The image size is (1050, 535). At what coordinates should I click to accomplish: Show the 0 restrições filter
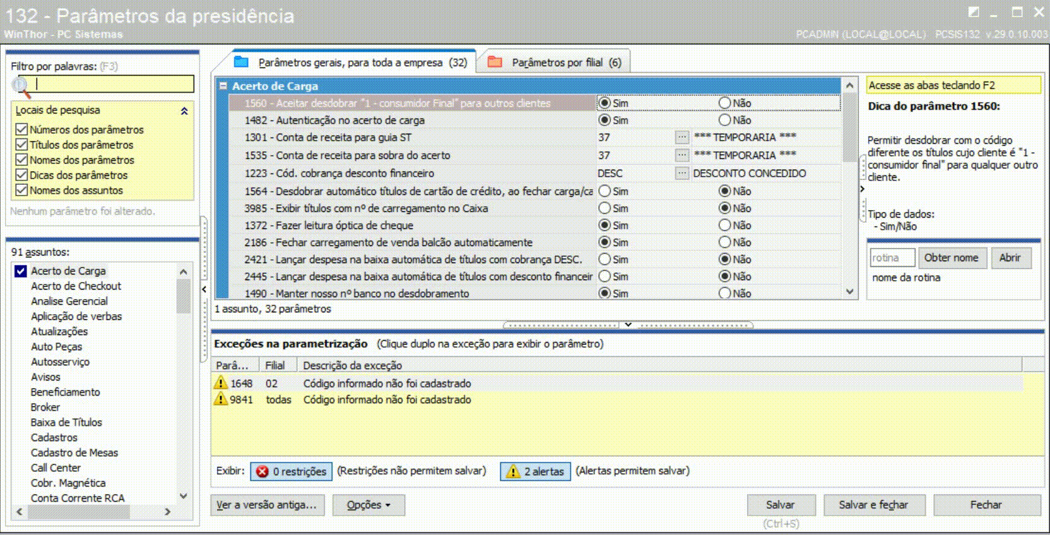[292, 471]
